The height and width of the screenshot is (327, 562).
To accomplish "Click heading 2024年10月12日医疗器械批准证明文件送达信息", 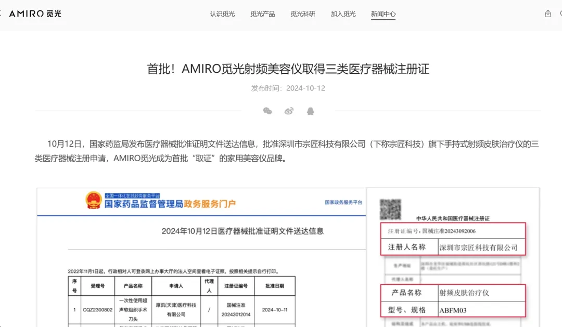I will 242,231.
